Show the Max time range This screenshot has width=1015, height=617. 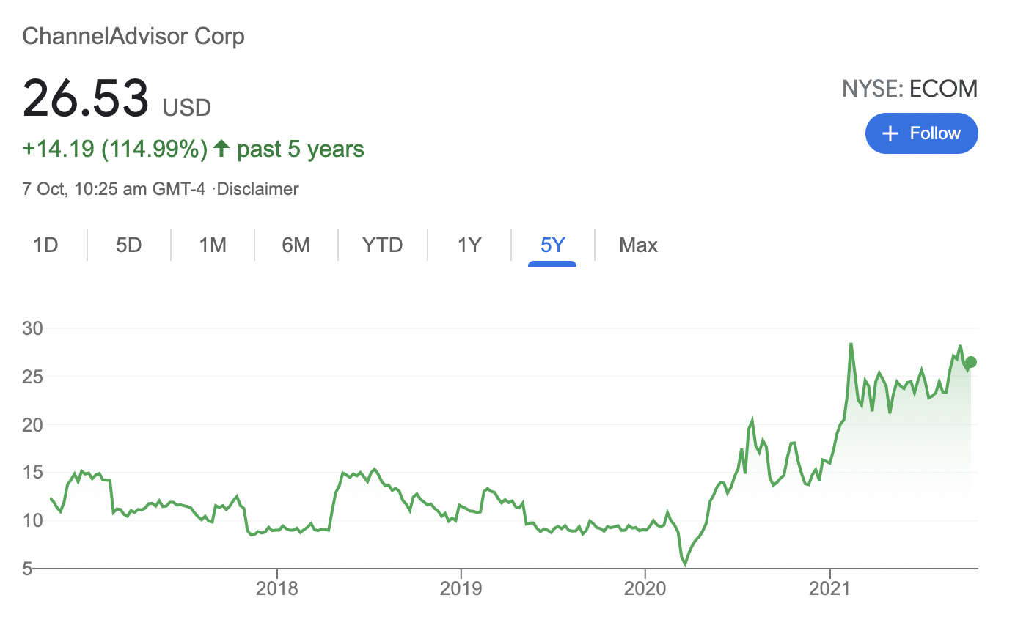tap(638, 245)
